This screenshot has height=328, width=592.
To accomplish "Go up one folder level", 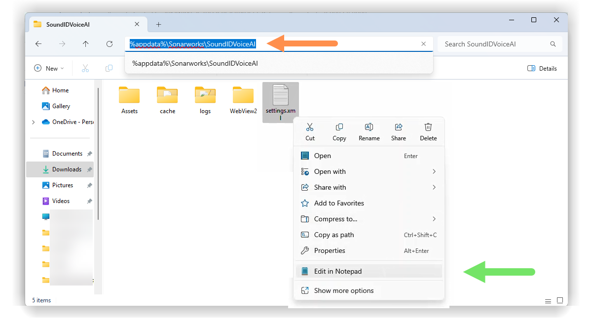I will tap(86, 44).
